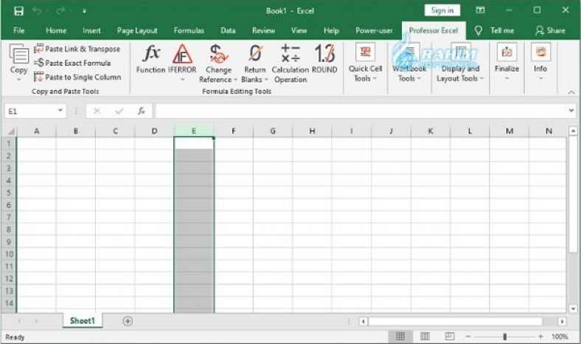Screen dimensions: 581x344
Task: Click the fx Function icon in ribbon
Action: [x=151, y=54]
